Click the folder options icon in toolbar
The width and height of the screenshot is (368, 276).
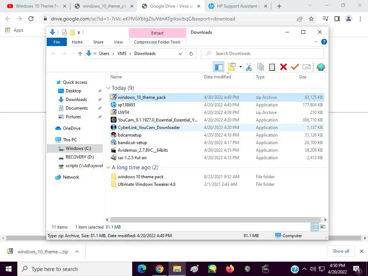232,67
